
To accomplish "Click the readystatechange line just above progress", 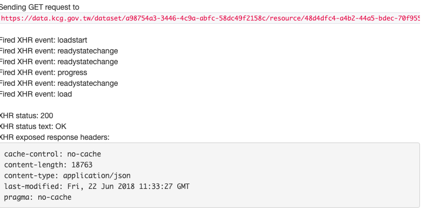I will click(x=58, y=62).
